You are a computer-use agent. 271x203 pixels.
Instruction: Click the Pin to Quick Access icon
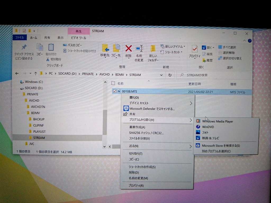tap(24, 47)
